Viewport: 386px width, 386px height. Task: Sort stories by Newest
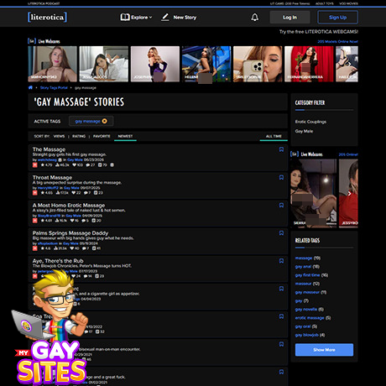pos(125,136)
